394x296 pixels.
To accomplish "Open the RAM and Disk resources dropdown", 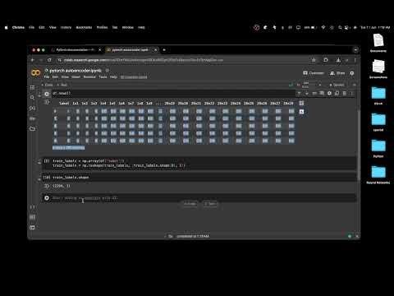I will [320, 85].
